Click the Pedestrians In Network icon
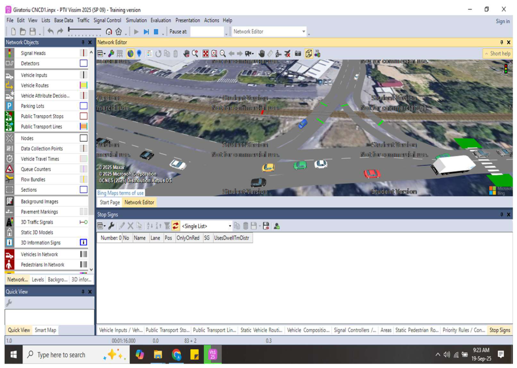This screenshot has height=368, width=517. 9,265
